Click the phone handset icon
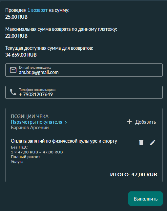Screen dimensions: 167x211 13,92
